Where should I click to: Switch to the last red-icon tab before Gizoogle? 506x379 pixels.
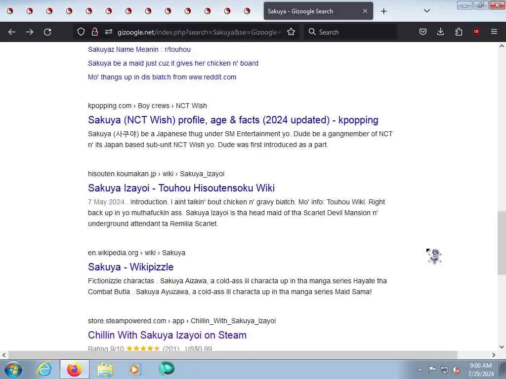[x=247, y=11]
